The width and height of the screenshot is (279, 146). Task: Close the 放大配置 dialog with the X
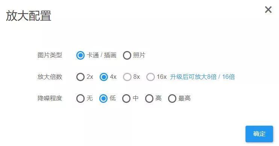pos(268,10)
